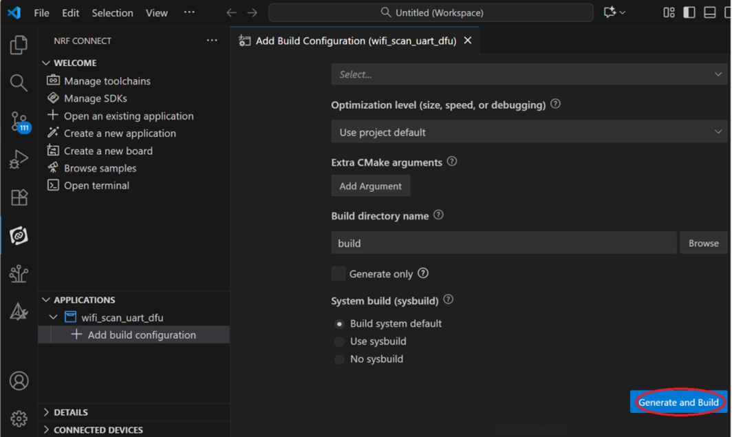Enable the Generate only checkbox

(x=338, y=274)
